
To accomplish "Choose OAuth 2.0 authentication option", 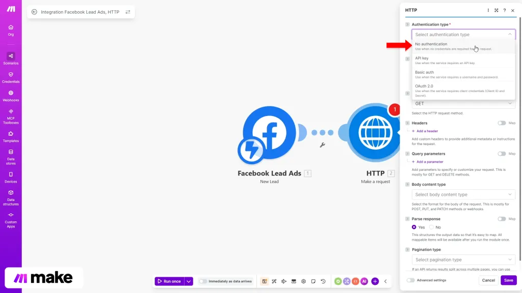I will point(463,91).
